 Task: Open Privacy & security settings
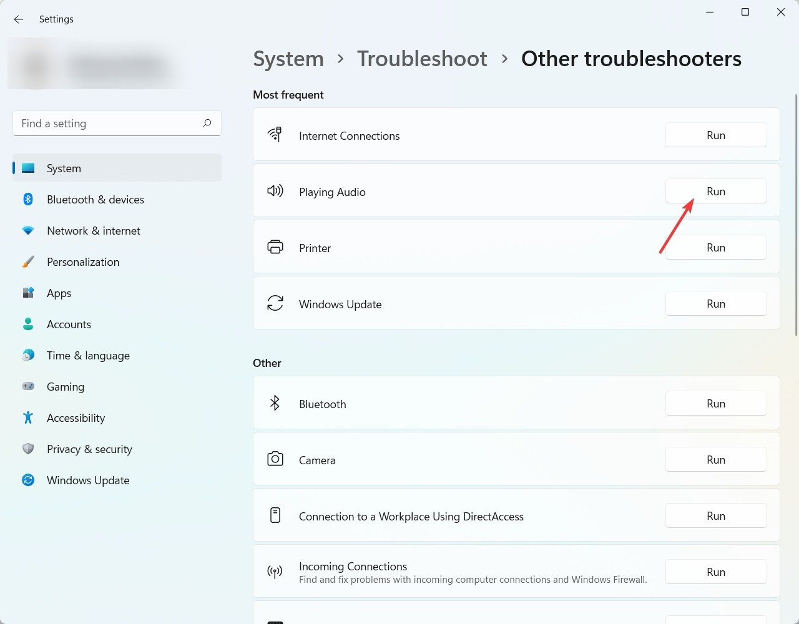[117, 449]
